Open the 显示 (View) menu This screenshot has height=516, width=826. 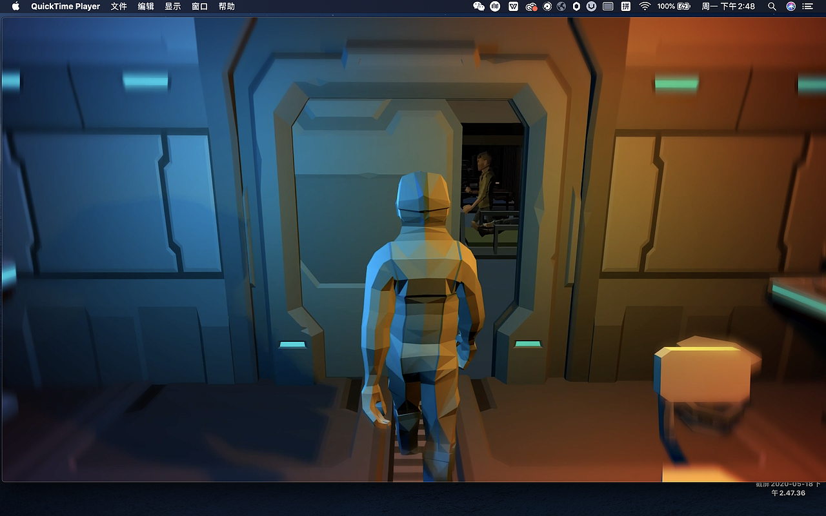tap(173, 6)
